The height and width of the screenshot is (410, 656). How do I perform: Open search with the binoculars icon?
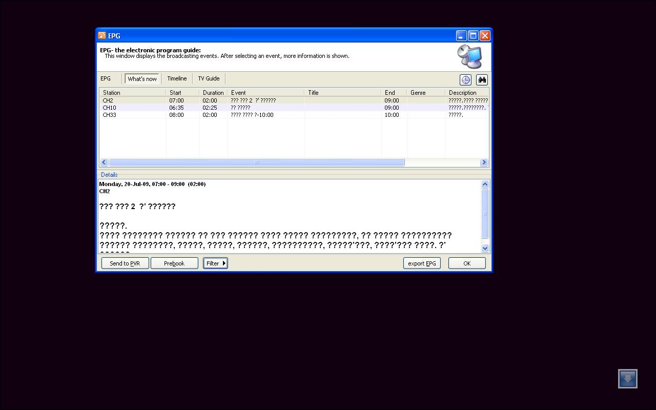click(482, 79)
